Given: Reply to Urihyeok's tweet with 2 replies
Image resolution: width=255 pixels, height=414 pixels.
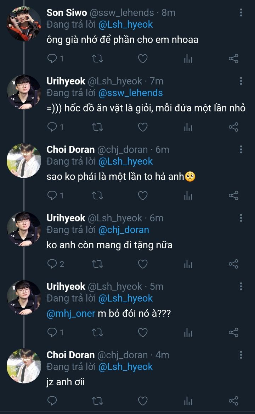Looking at the screenshot, I should pos(52,264).
